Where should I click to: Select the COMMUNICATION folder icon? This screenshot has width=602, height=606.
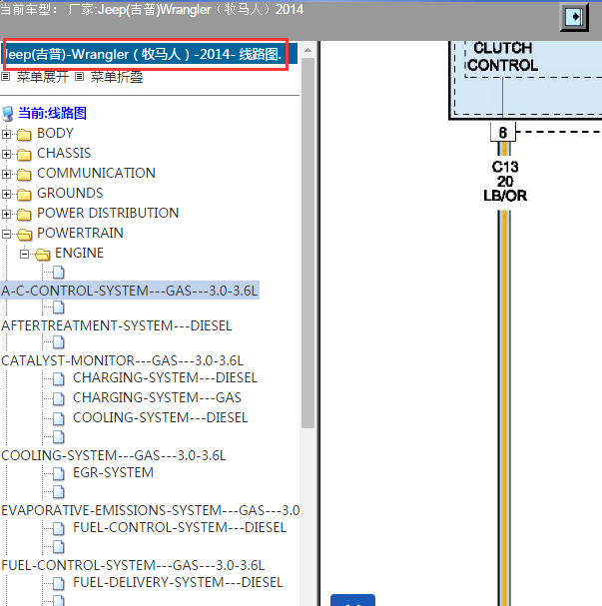click(24, 175)
